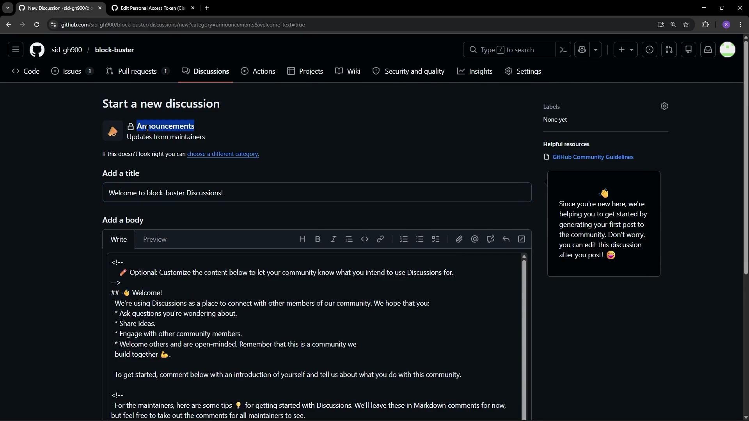The height and width of the screenshot is (421, 749).
Task: Click into the discussion body text area
Action: (x=314, y=337)
